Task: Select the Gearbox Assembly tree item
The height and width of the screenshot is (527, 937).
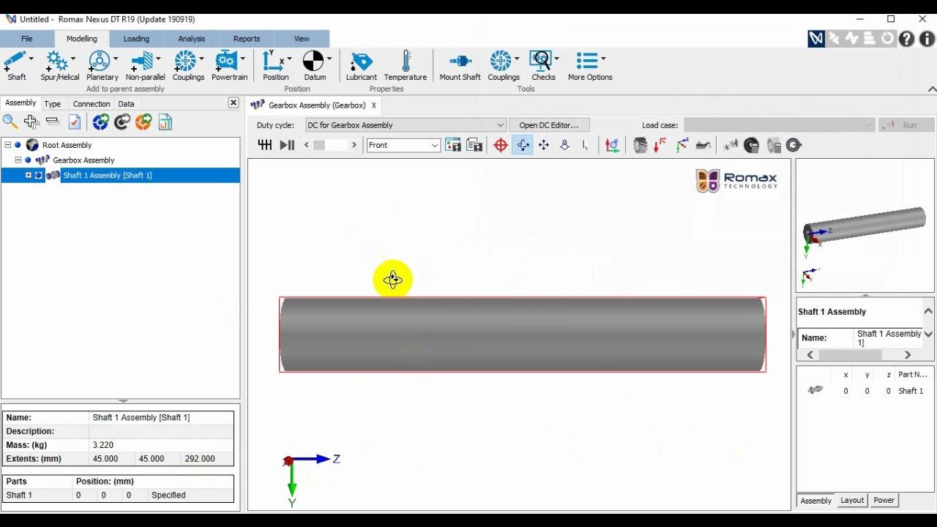Action: [x=83, y=160]
